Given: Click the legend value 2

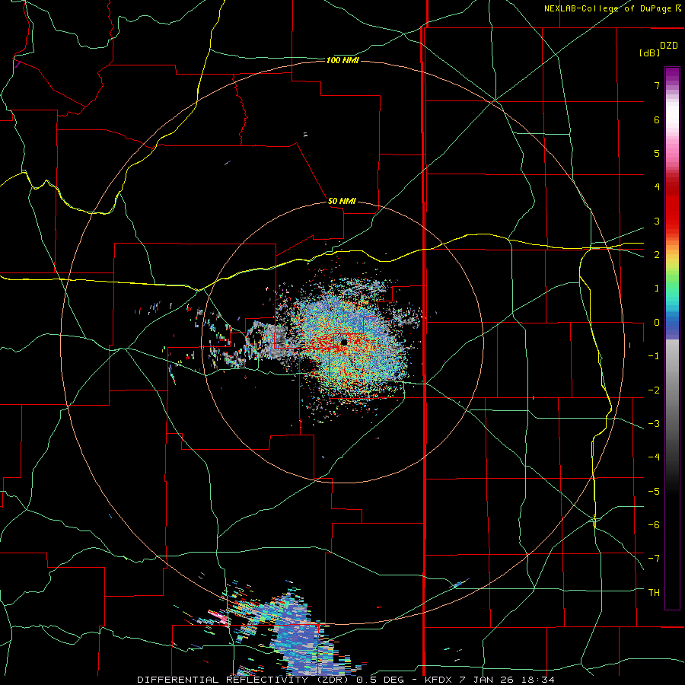Looking at the screenshot, I should coord(657,255).
